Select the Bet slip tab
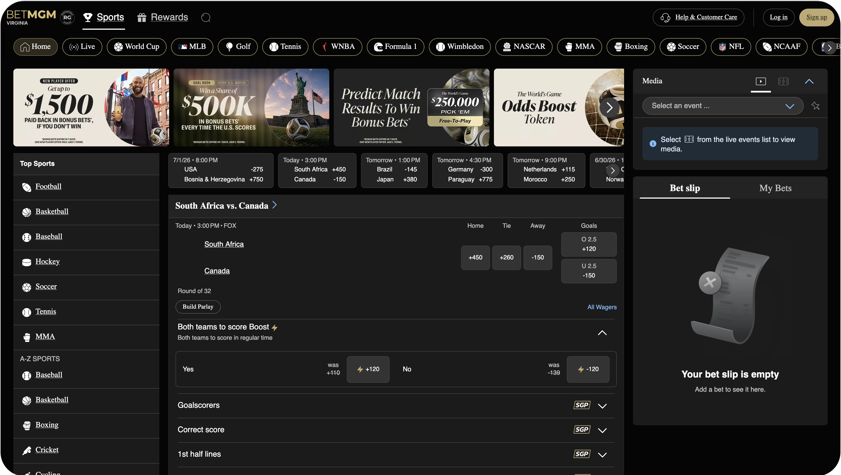841x475 pixels. tap(684, 188)
